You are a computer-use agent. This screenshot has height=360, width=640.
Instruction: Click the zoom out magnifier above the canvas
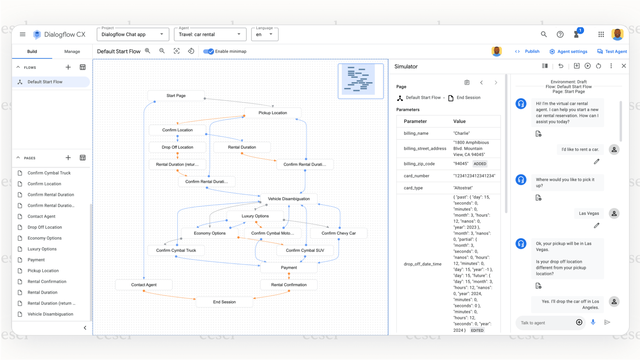point(162,51)
